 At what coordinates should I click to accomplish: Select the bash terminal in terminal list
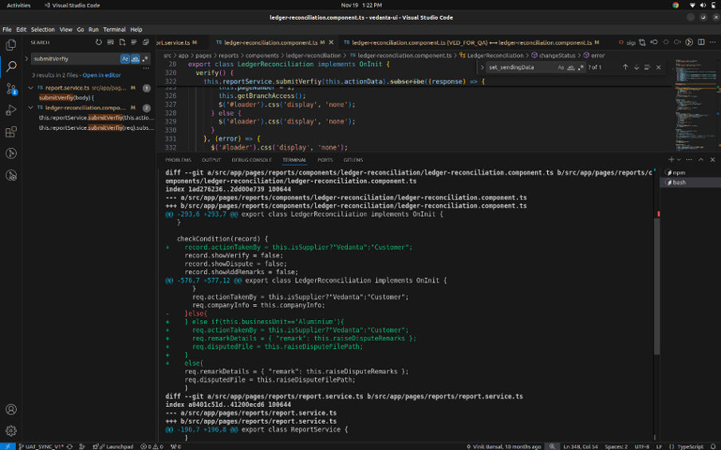(x=679, y=182)
